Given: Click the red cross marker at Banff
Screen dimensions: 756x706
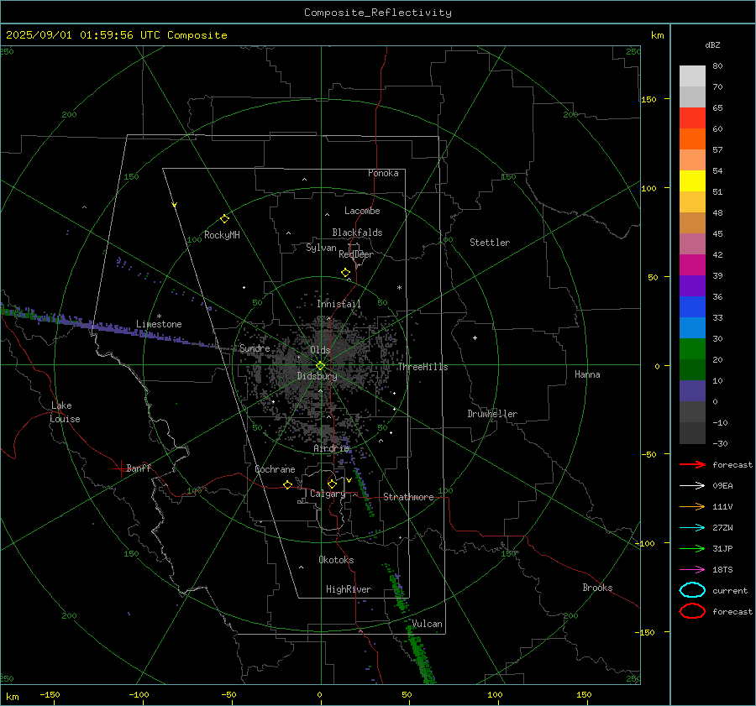Looking at the screenshot, I should tap(120, 468).
